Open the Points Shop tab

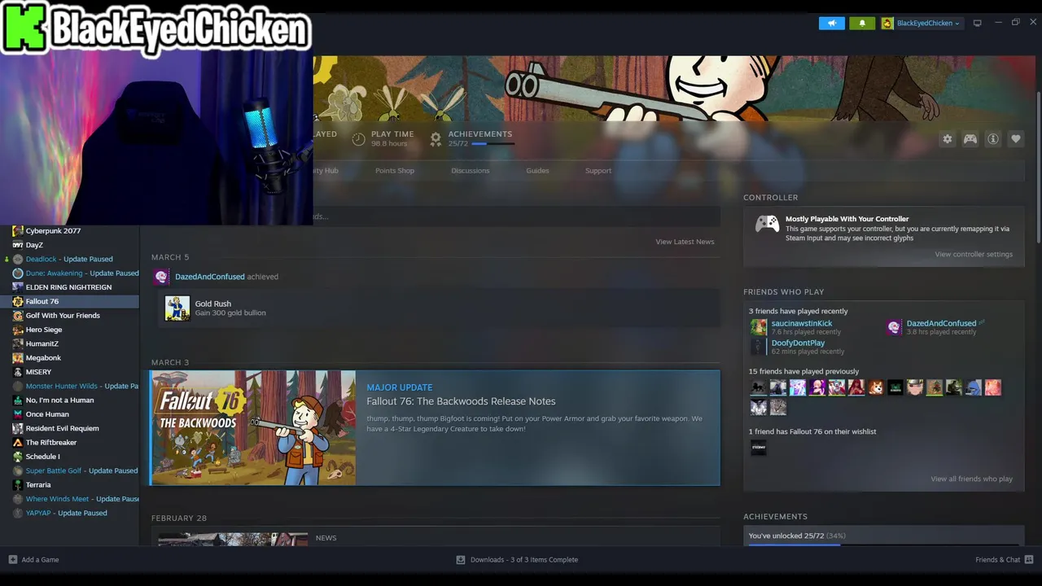click(395, 171)
